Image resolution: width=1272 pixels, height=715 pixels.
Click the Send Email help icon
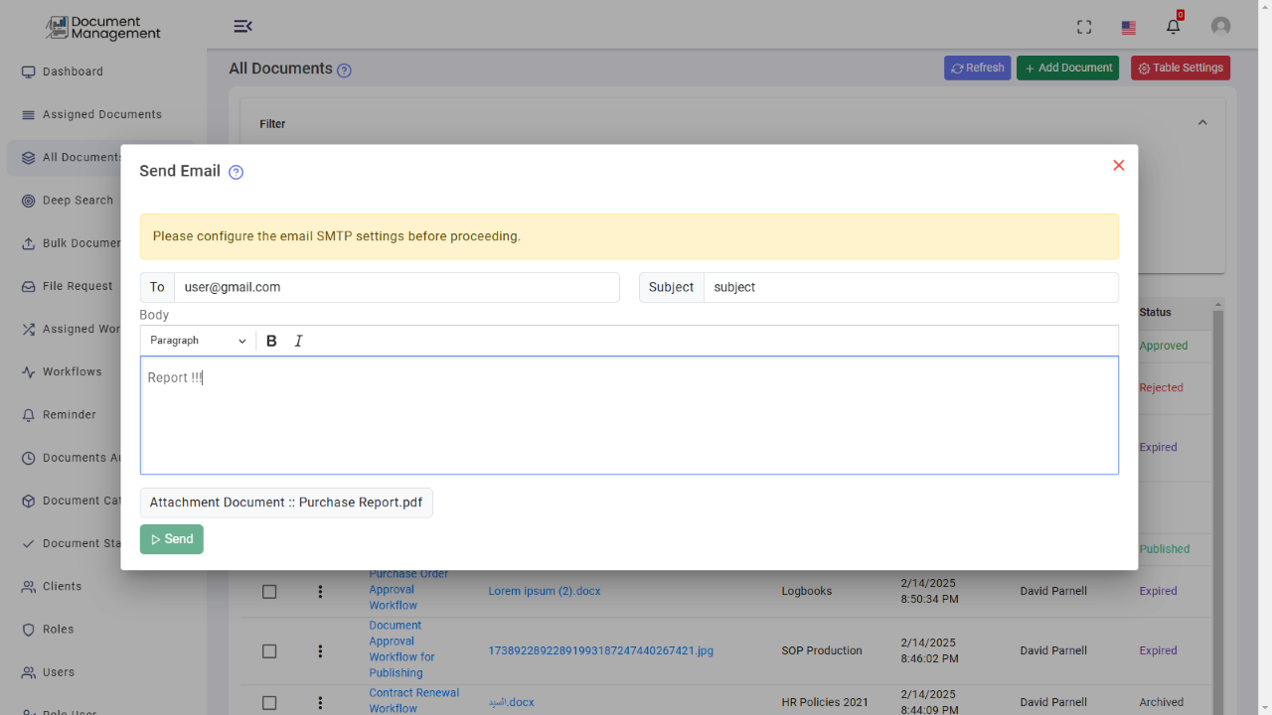[236, 172]
